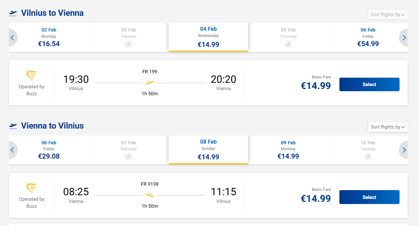Click the no-flight icon under 05 Feb Thursday
The image size is (419, 226).
[288, 44]
